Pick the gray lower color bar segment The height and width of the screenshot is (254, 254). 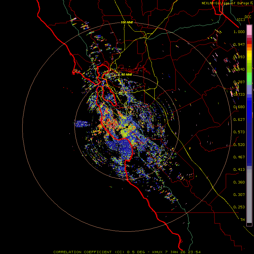pyautogui.click(x=249, y=196)
